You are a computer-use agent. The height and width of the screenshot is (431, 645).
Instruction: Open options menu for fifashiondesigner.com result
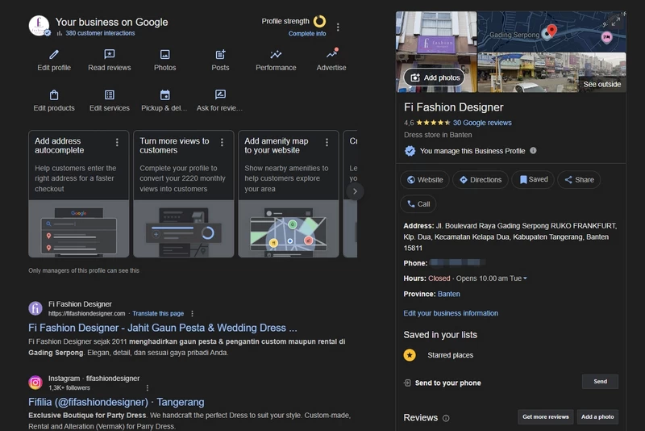pos(192,314)
